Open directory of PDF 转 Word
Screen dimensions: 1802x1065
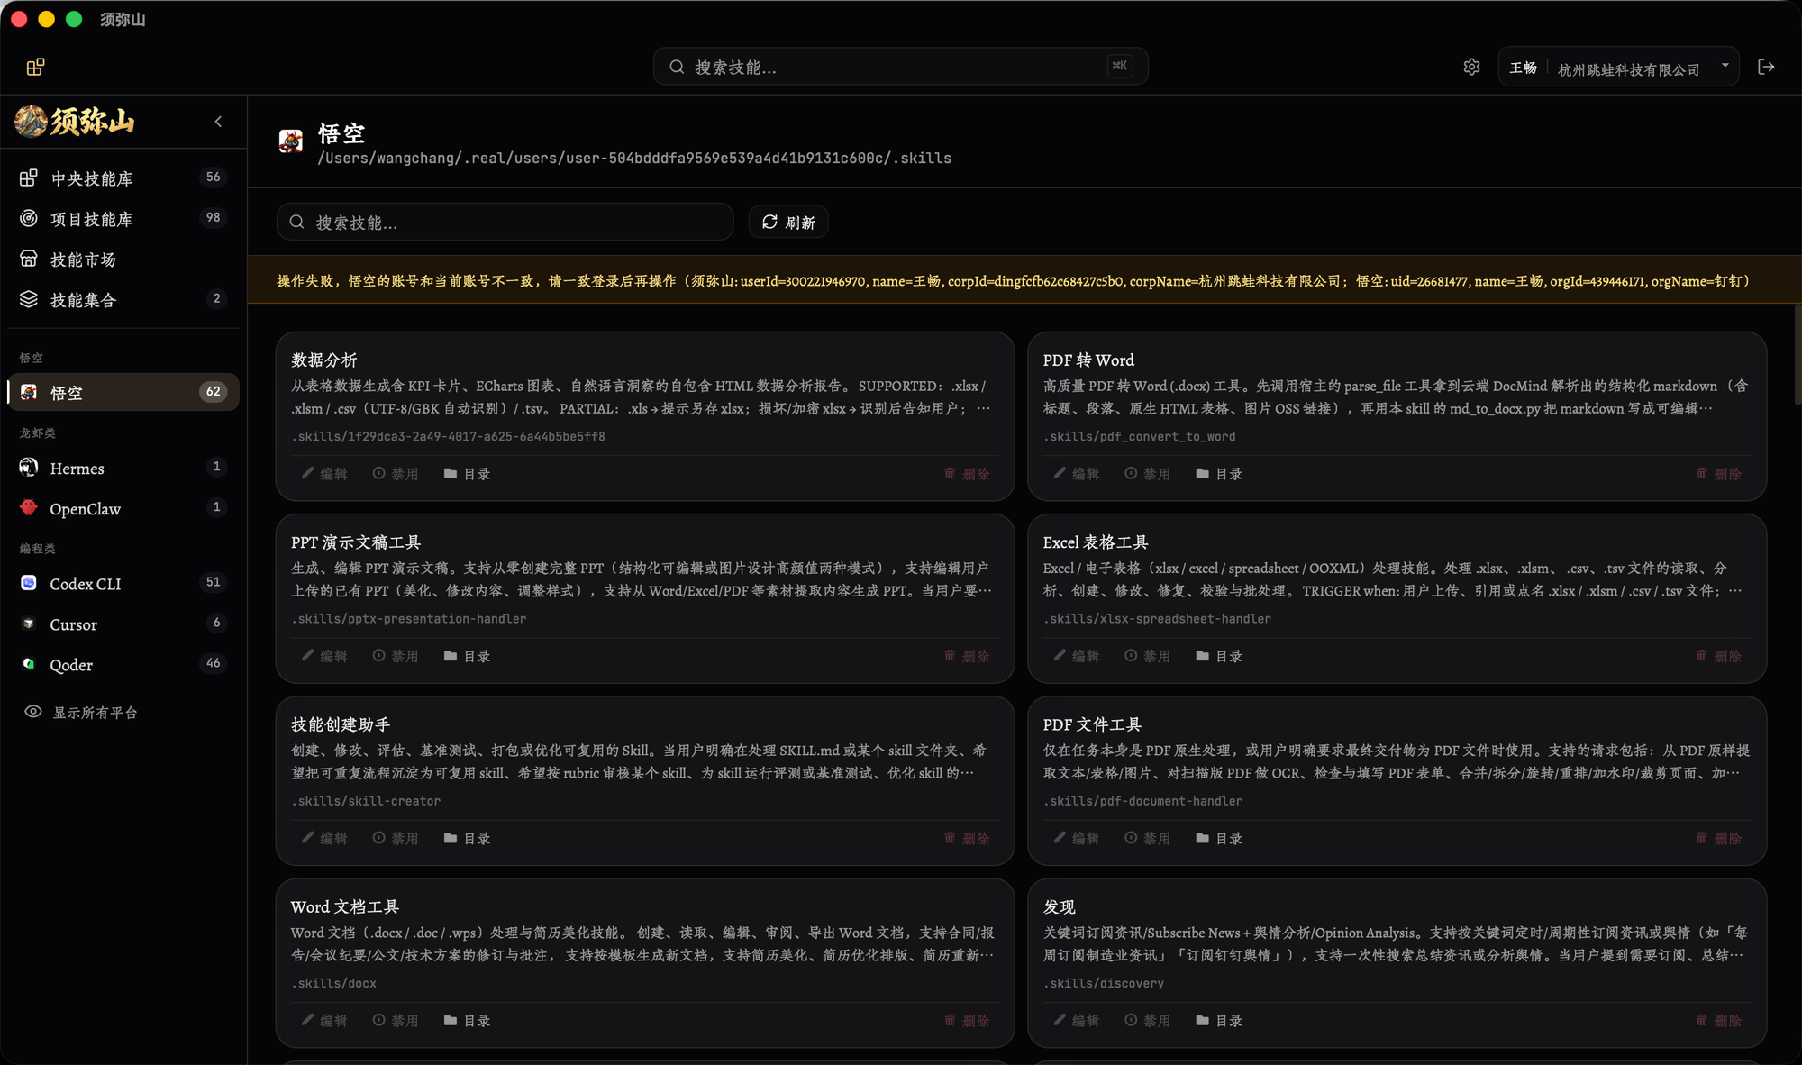[x=1219, y=473]
